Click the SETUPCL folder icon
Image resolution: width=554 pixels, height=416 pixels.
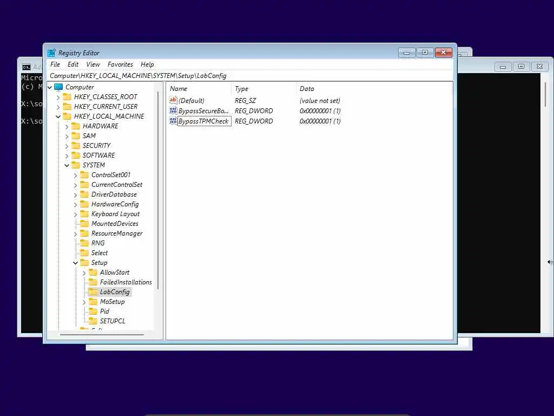[93, 321]
